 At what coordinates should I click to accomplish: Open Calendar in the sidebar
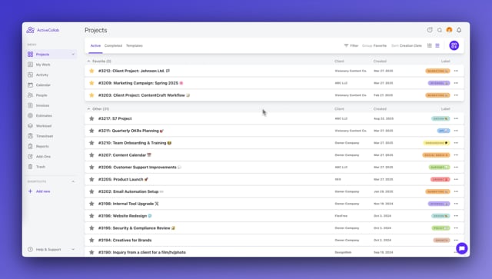[43, 85]
